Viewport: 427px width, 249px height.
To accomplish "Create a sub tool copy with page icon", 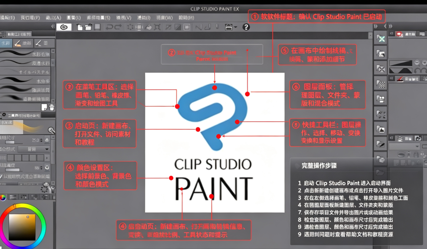I will coord(44,107).
